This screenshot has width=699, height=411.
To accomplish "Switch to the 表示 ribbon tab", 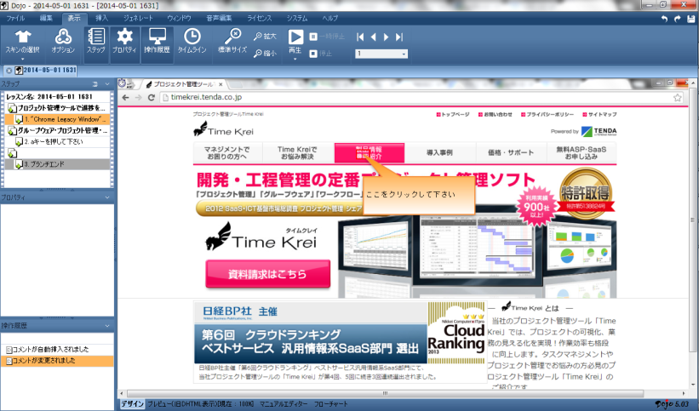I will point(74,18).
